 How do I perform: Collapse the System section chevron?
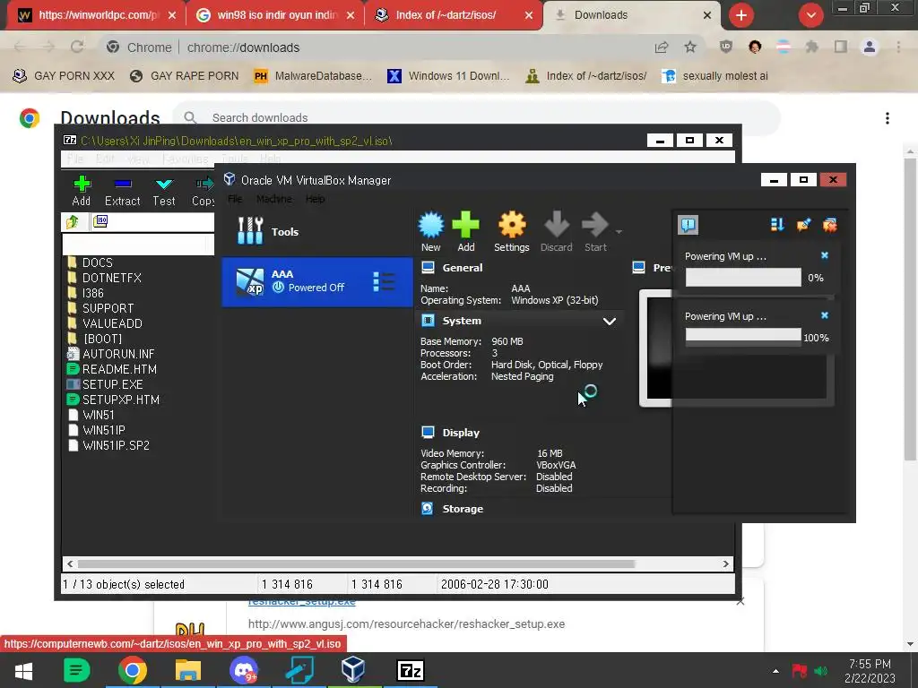point(610,322)
